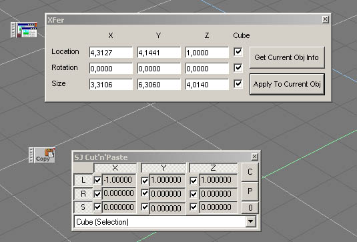Toggle the S row Y checkbox in Cut'n'Paste
Image resolution: width=357 pixels, height=242 pixels.
click(x=145, y=207)
